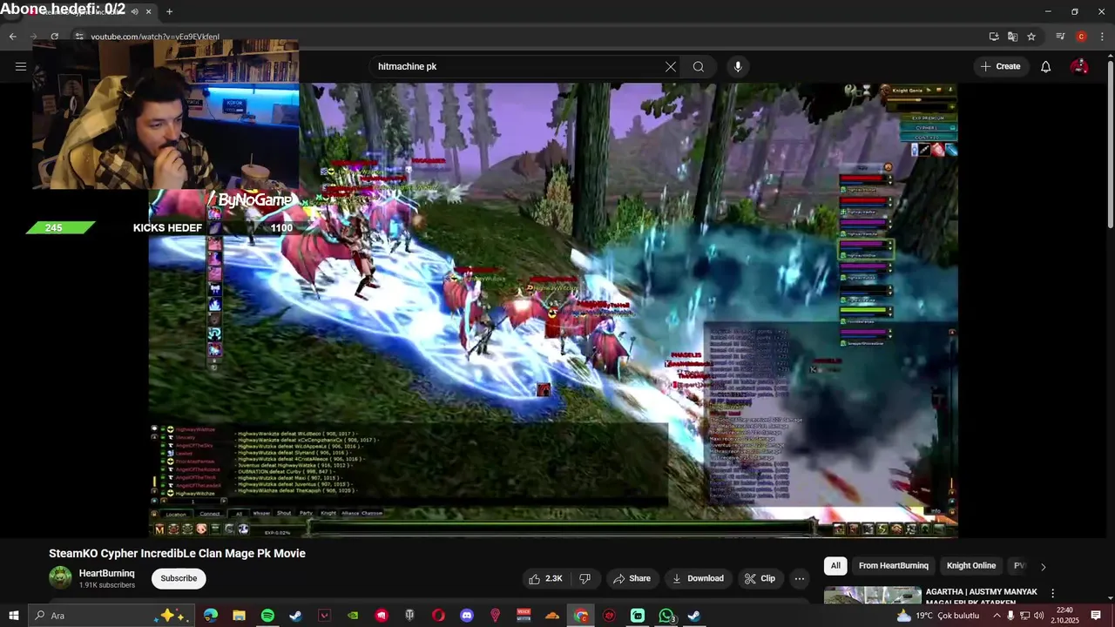The width and height of the screenshot is (1115, 627).
Task: Open Chrome three-dot menu
Action: click(x=1102, y=37)
